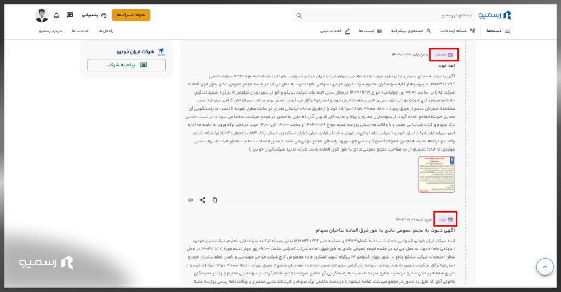Image resolution: width=561 pixels, height=292 pixels.
Task: Open the 'خدمات ما' our services link
Action: click(x=80, y=31)
